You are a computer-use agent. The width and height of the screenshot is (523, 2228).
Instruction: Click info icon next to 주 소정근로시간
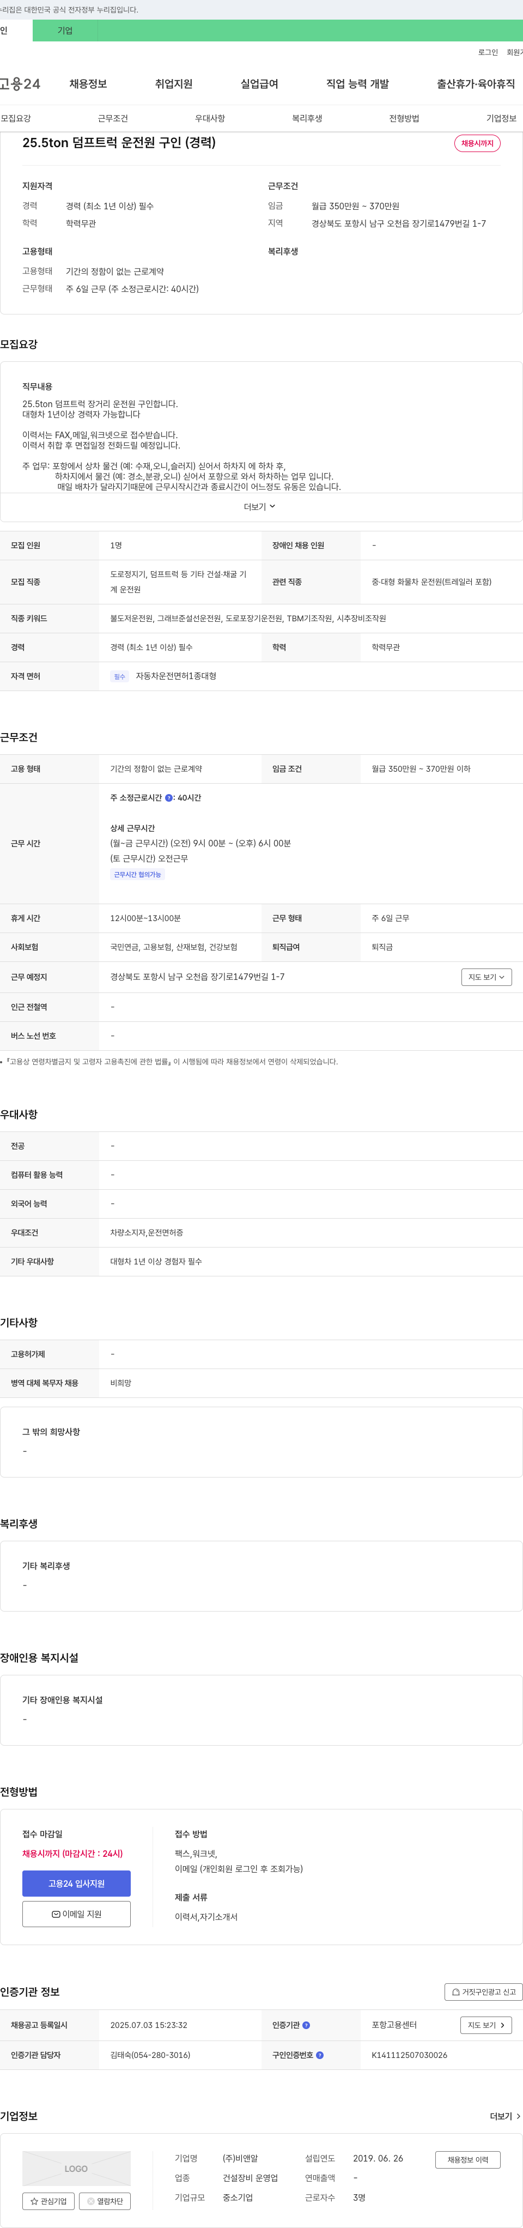(168, 798)
